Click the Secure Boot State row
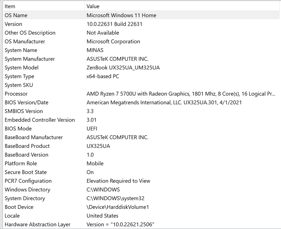 click(x=26, y=172)
